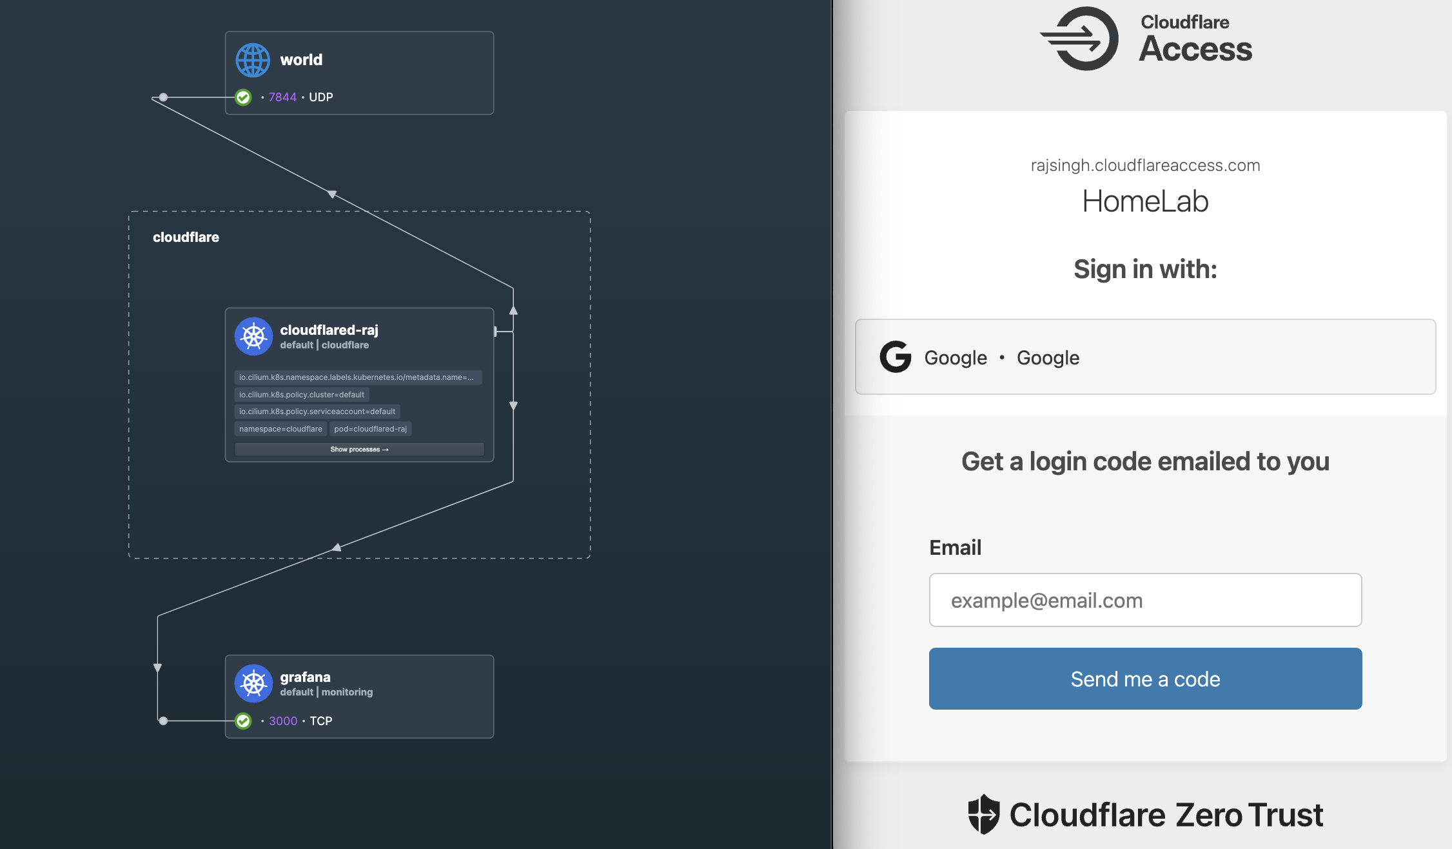Click the 'Email' field label
Screen dimensions: 1452x849
point(955,547)
